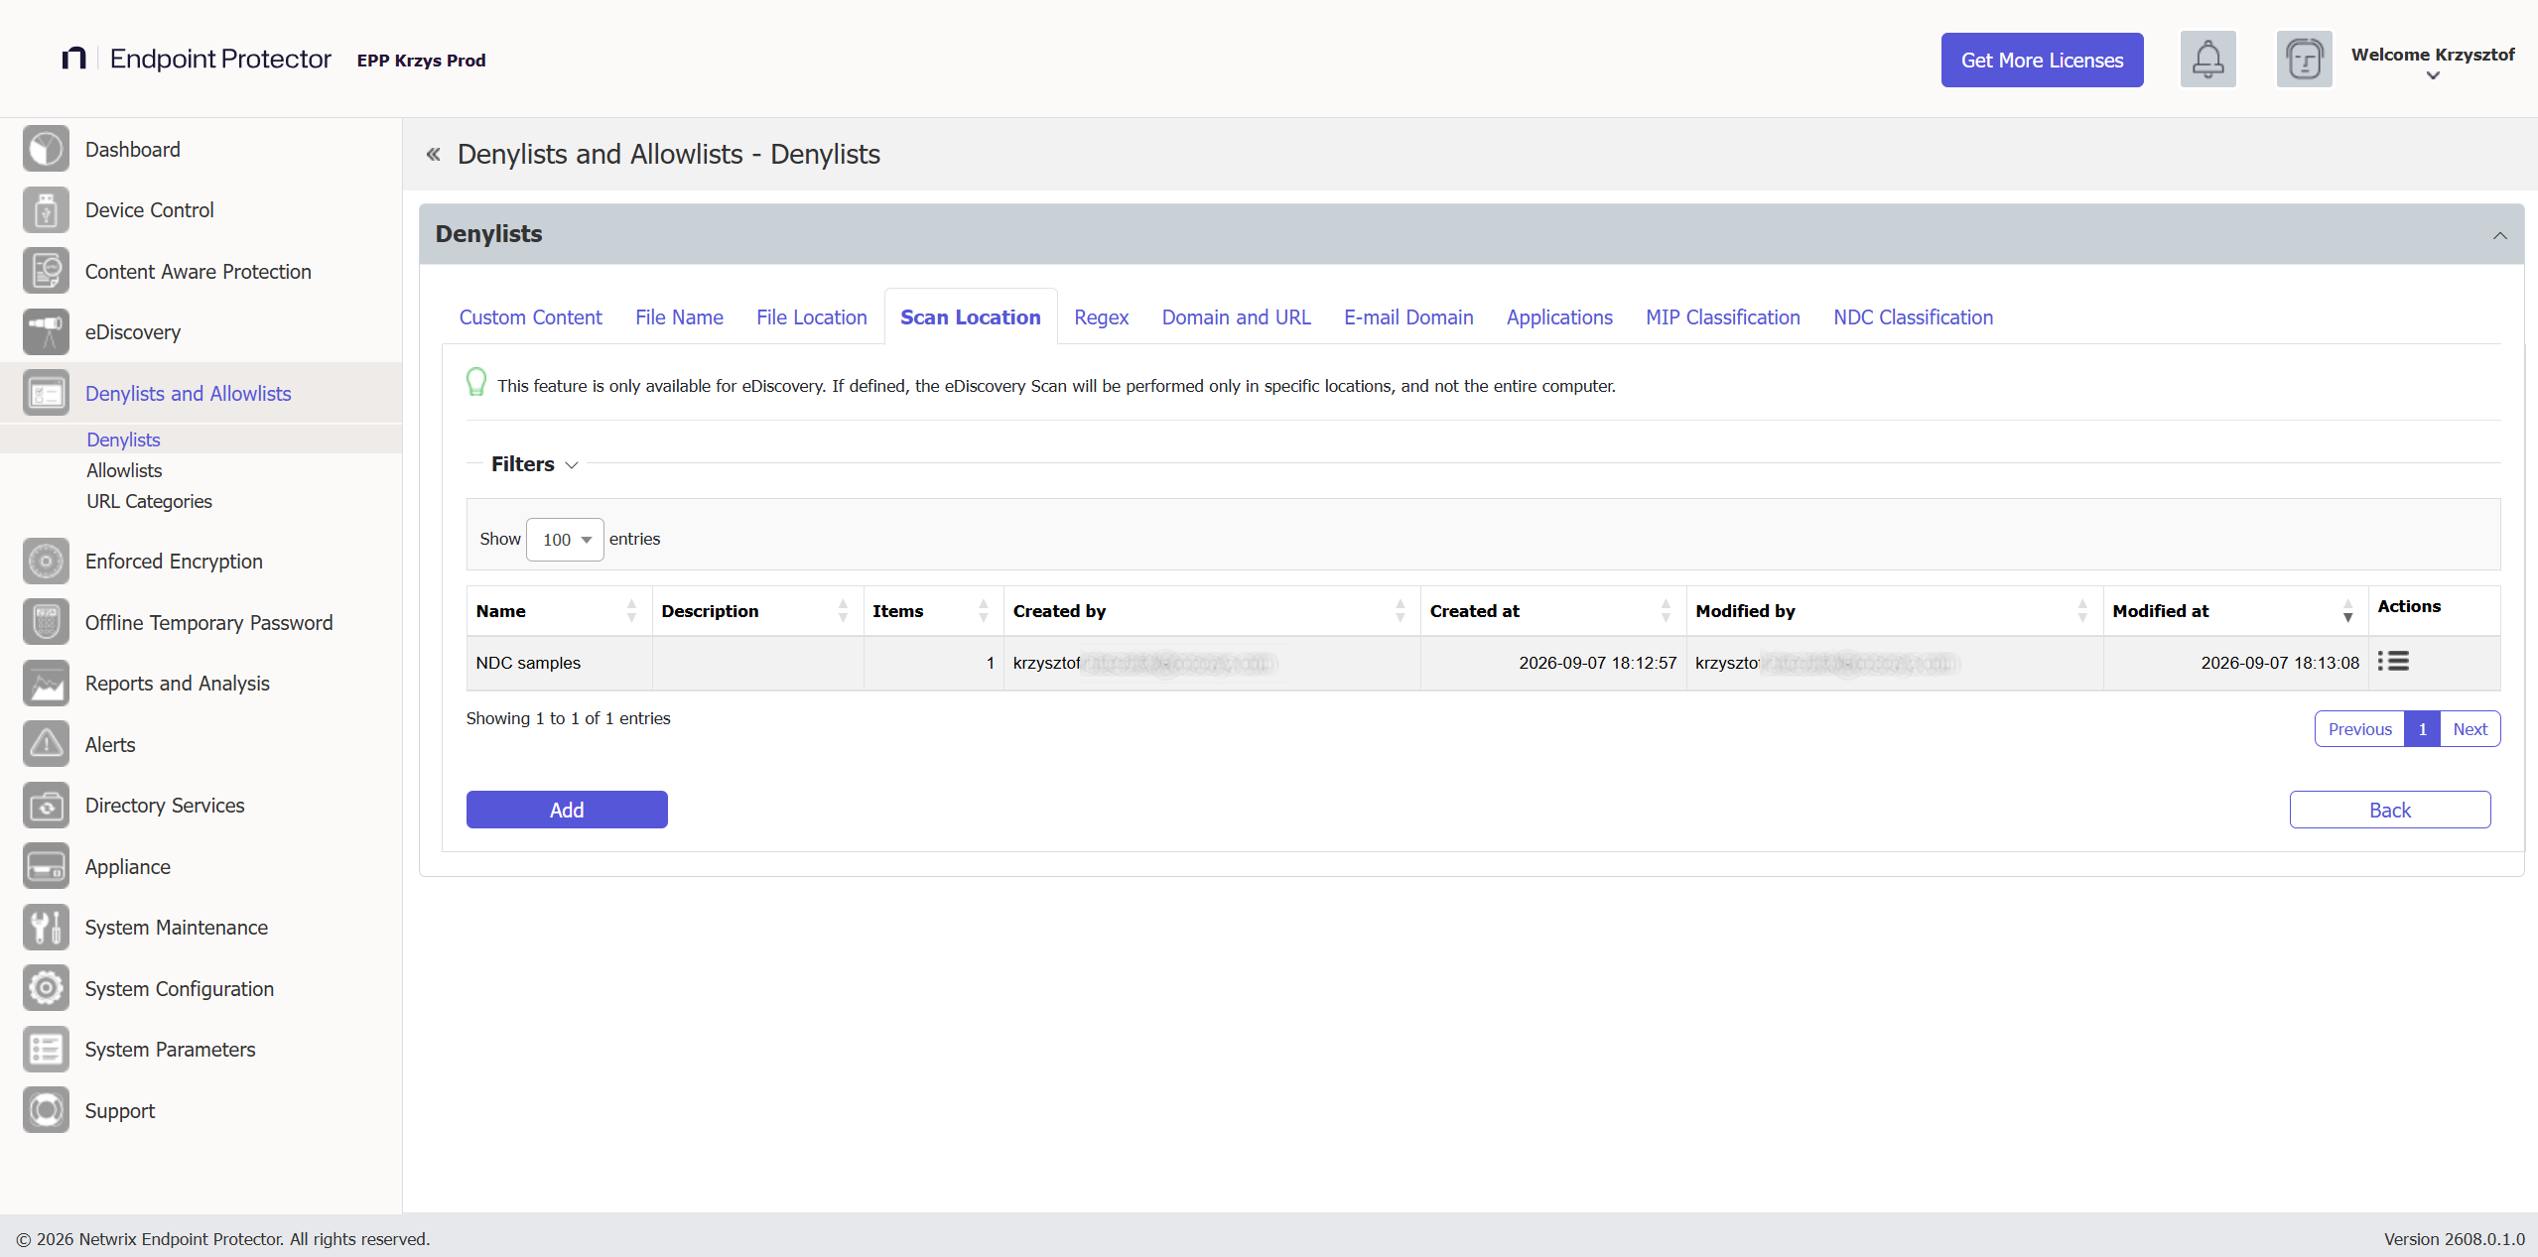Click the notification bell icon
The image size is (2538, 1257).
[2207, 60]
